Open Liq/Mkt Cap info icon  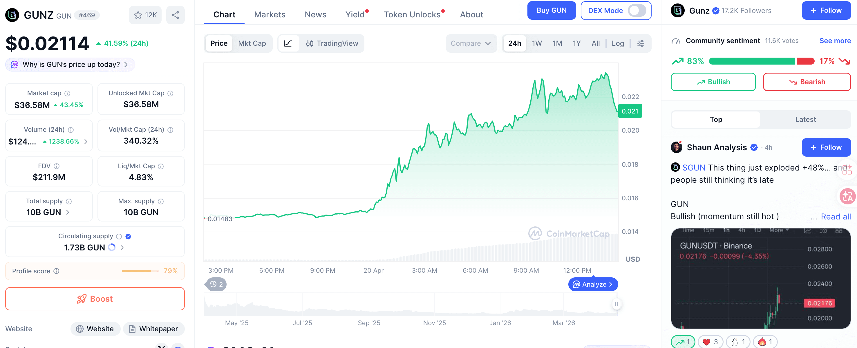coord(161,166)
